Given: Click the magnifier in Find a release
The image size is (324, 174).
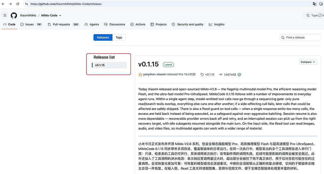Looking at the screenshot, I should click(x=283, y=37).
